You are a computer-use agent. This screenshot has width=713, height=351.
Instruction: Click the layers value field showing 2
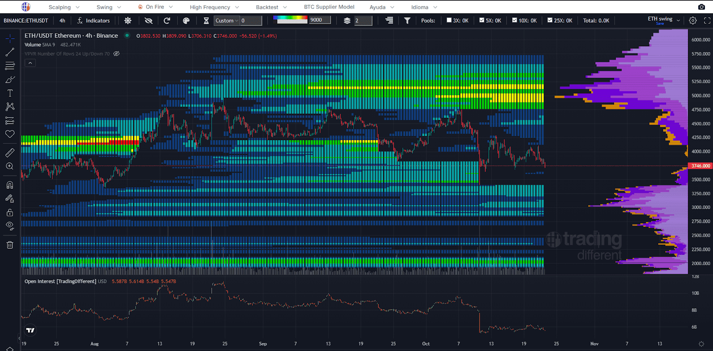(363, 20)
